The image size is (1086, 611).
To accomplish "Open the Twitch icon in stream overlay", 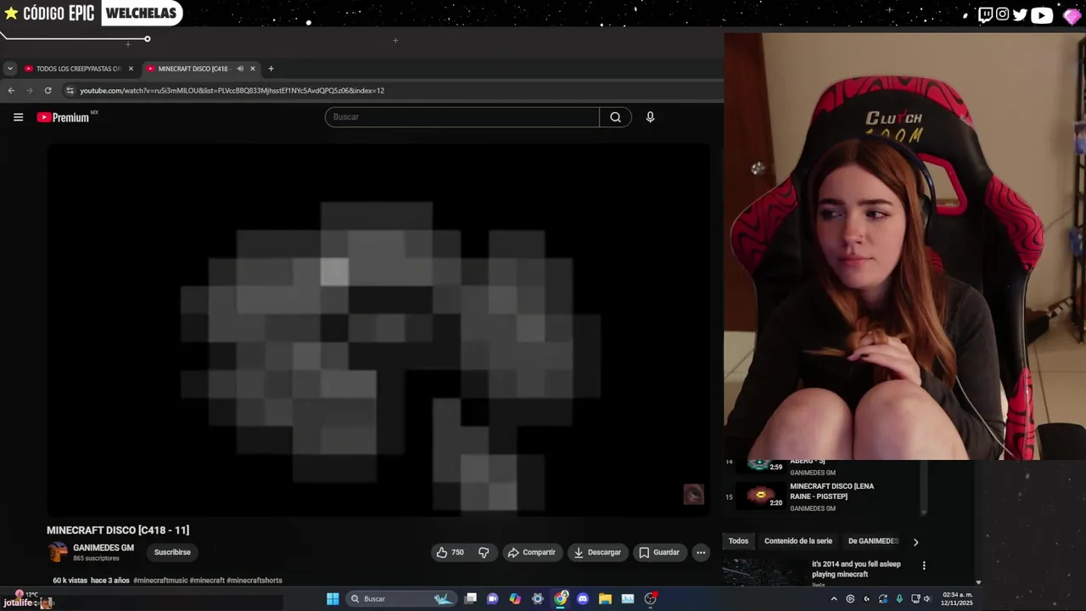I will pos(985,14).
